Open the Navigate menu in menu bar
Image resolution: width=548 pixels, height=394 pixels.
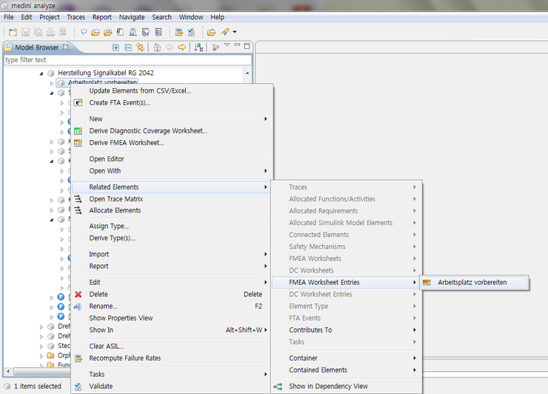click(x=132, y=17)
